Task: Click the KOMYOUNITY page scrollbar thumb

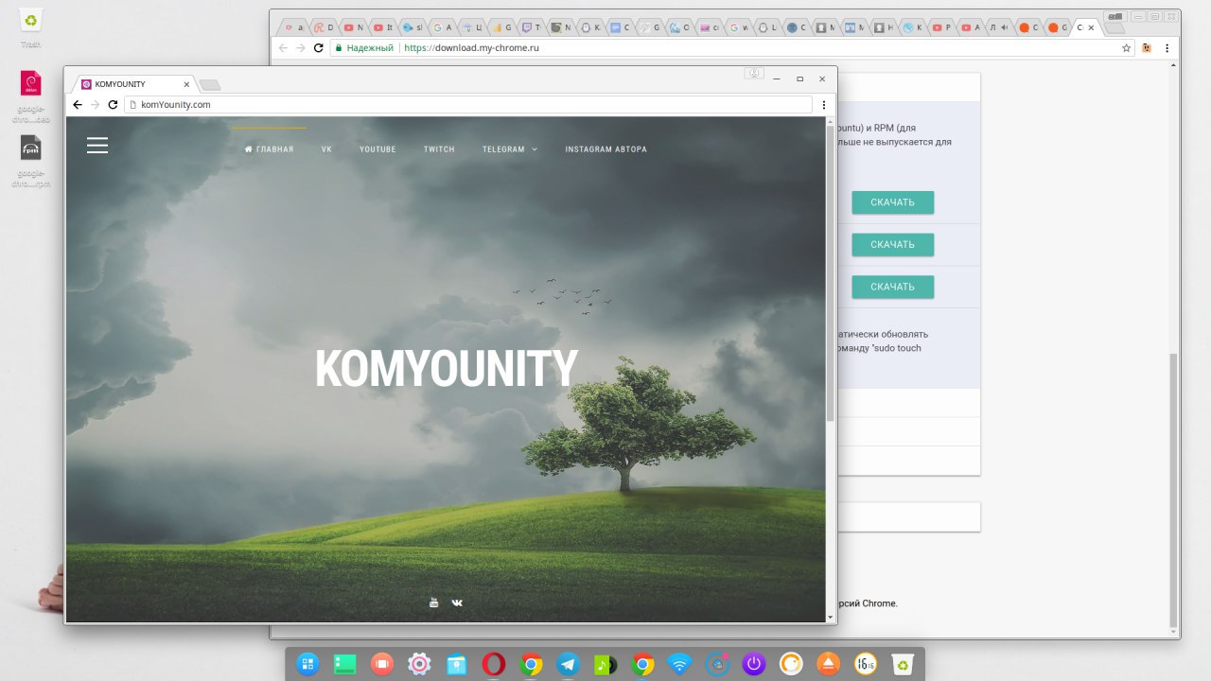Action: [831, 274]
